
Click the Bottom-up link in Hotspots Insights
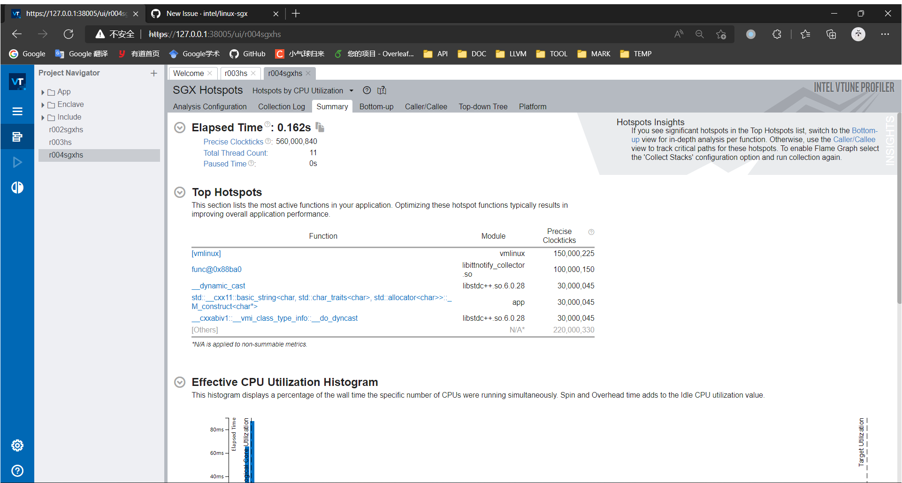866,130
